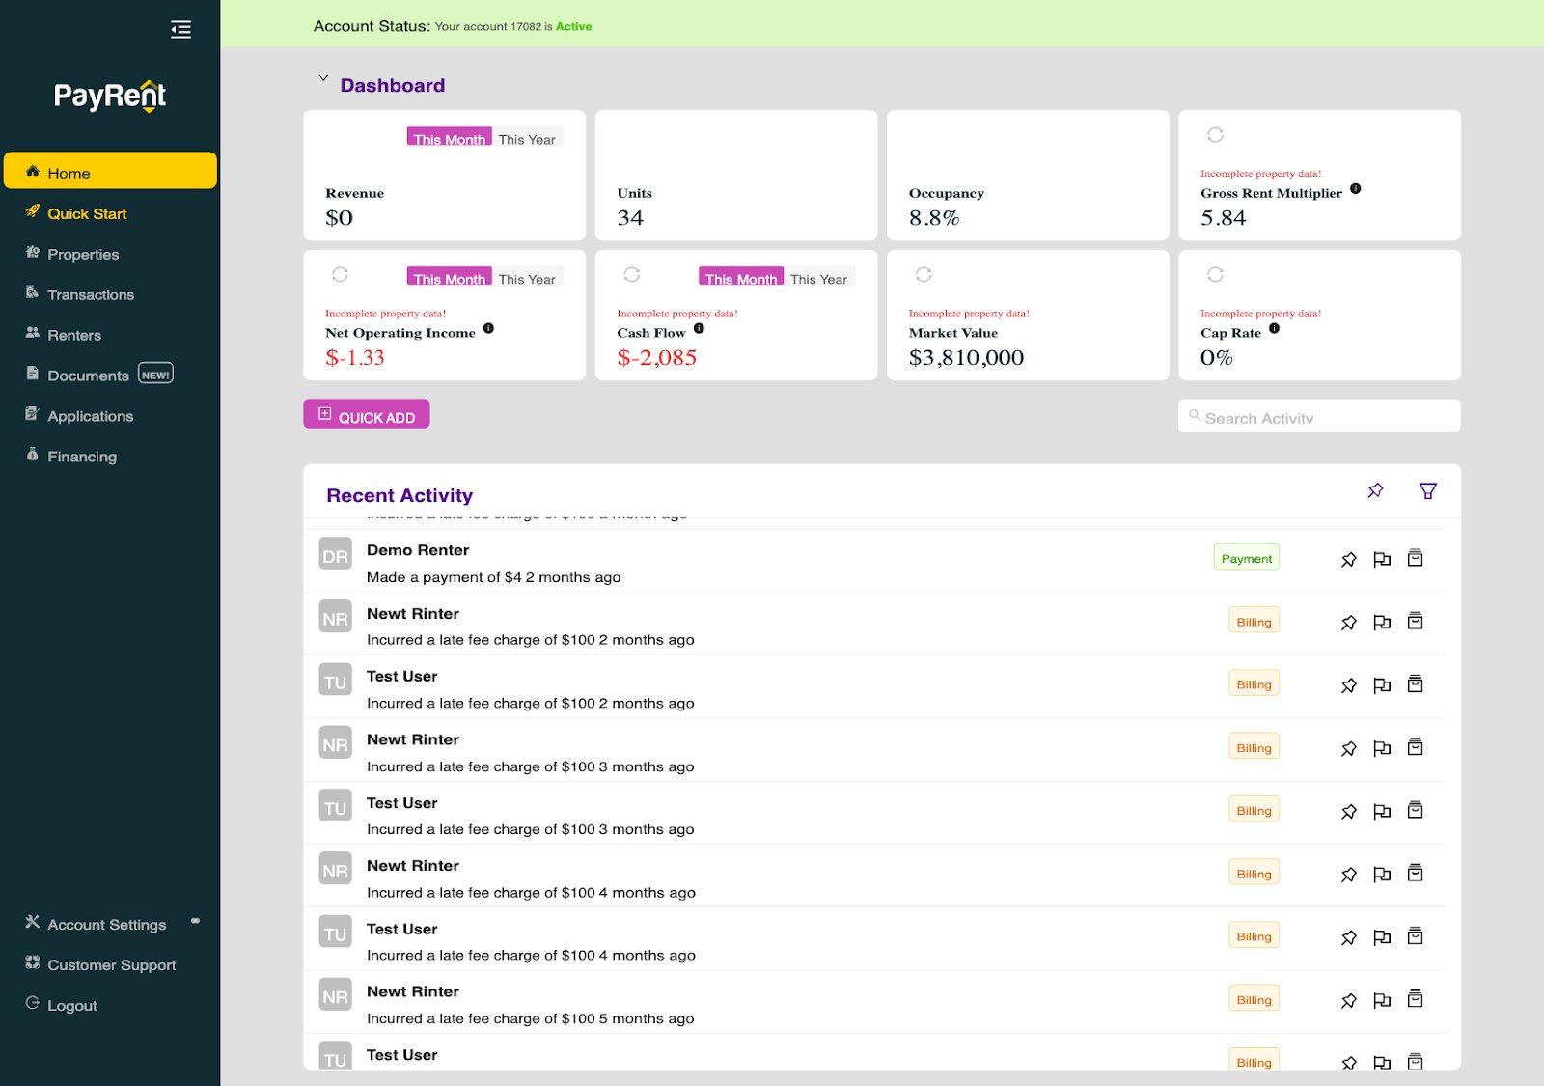
Task: Open the Properties menu item
Action: pyautogui.click(x=83, y=255)
